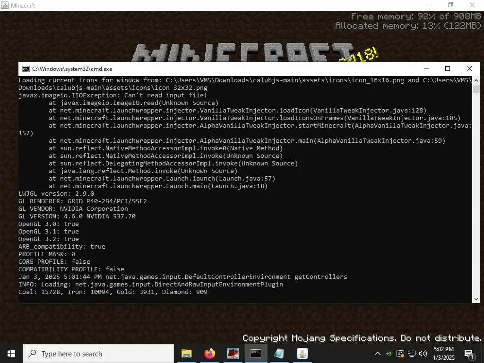Click the javax.imageio.IIOException error line
The width and height of the screenshot is (484, 363).
click(113, 95)
